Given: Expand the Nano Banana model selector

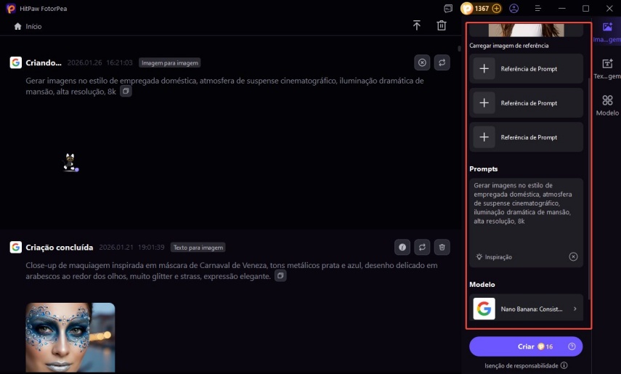Looking at the screenshot, I should tap(526, 309).
